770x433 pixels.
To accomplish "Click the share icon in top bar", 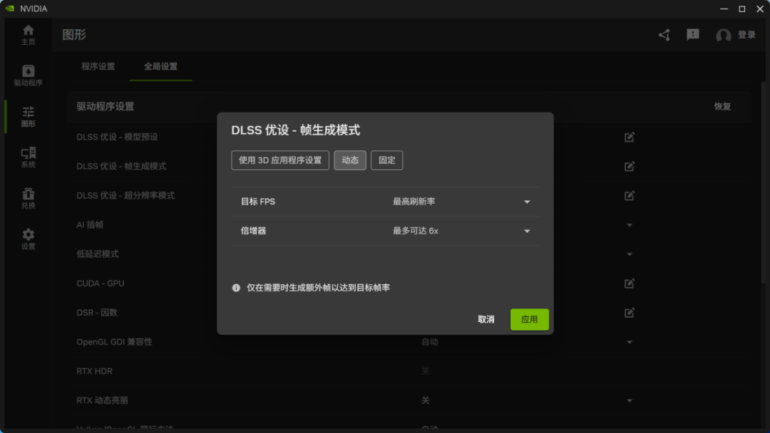I will (664, 35).
